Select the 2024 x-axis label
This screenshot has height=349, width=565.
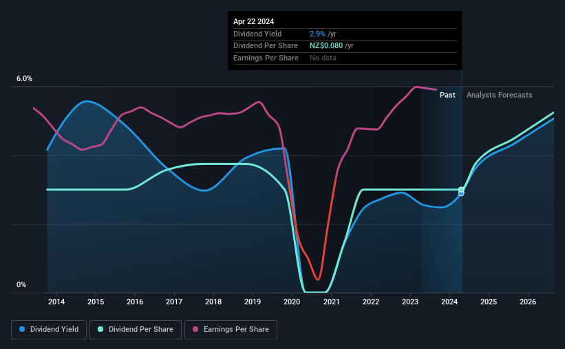(x=449, y=302)
